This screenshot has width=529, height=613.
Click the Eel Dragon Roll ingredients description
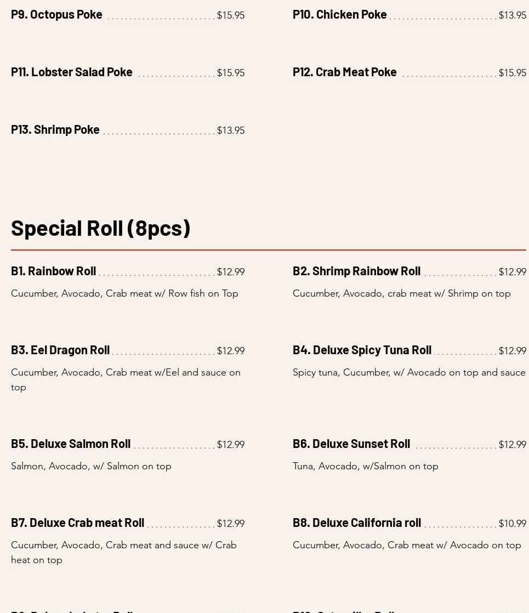point(126,379)
